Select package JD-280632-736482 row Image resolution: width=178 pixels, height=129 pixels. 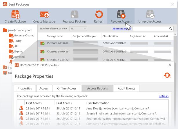click(x=106, y=59)
